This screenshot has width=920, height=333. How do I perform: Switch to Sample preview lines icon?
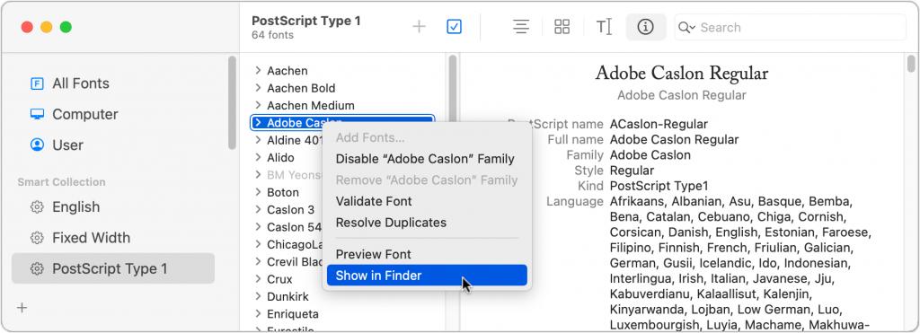click(521, 27)
